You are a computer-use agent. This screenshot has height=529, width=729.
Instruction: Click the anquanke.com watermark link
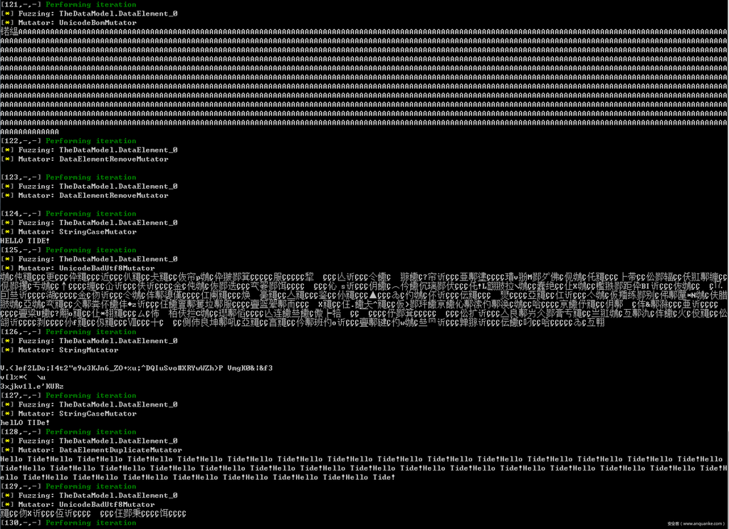point(695,524)
